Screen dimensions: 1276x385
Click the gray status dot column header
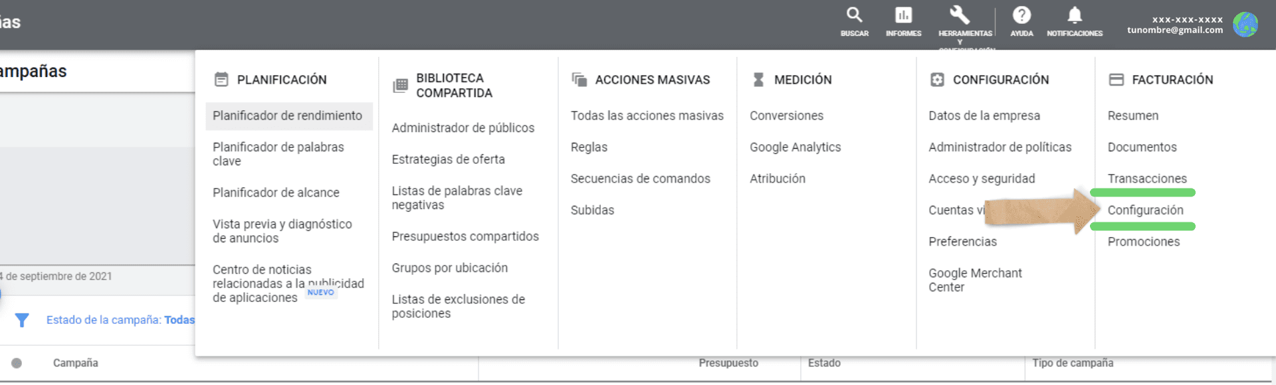[x=17, y=363]
